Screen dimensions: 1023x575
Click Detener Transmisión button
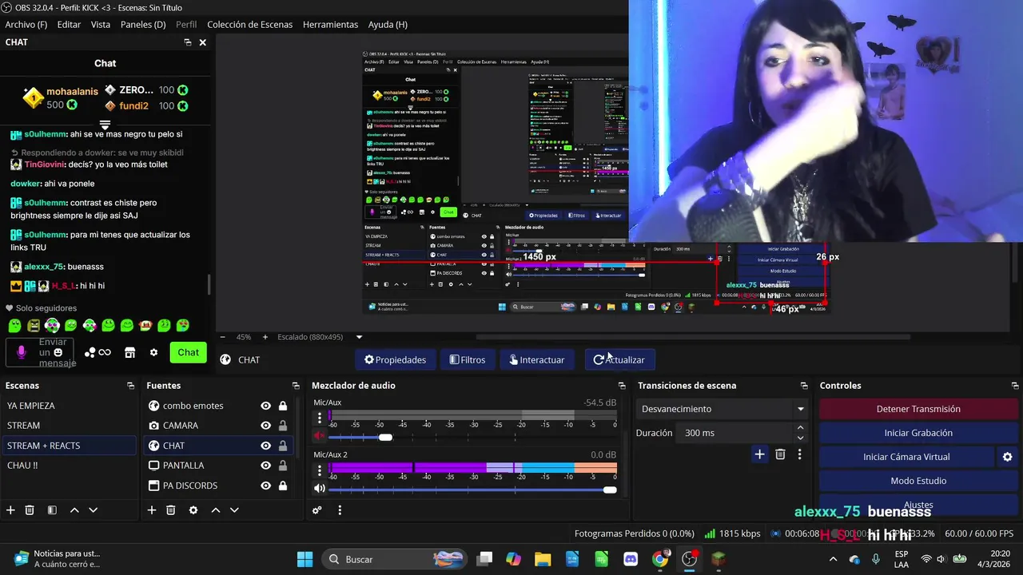pos(918,409)
